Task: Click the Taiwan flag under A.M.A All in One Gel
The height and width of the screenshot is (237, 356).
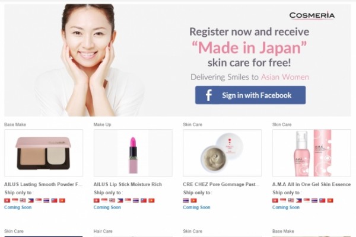Action: click(x=322, y=200)
